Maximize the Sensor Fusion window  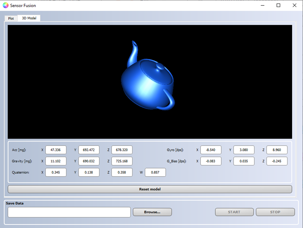click(278, 5)
